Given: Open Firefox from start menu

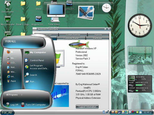Looking at the screenshot, I should [11, 52].
